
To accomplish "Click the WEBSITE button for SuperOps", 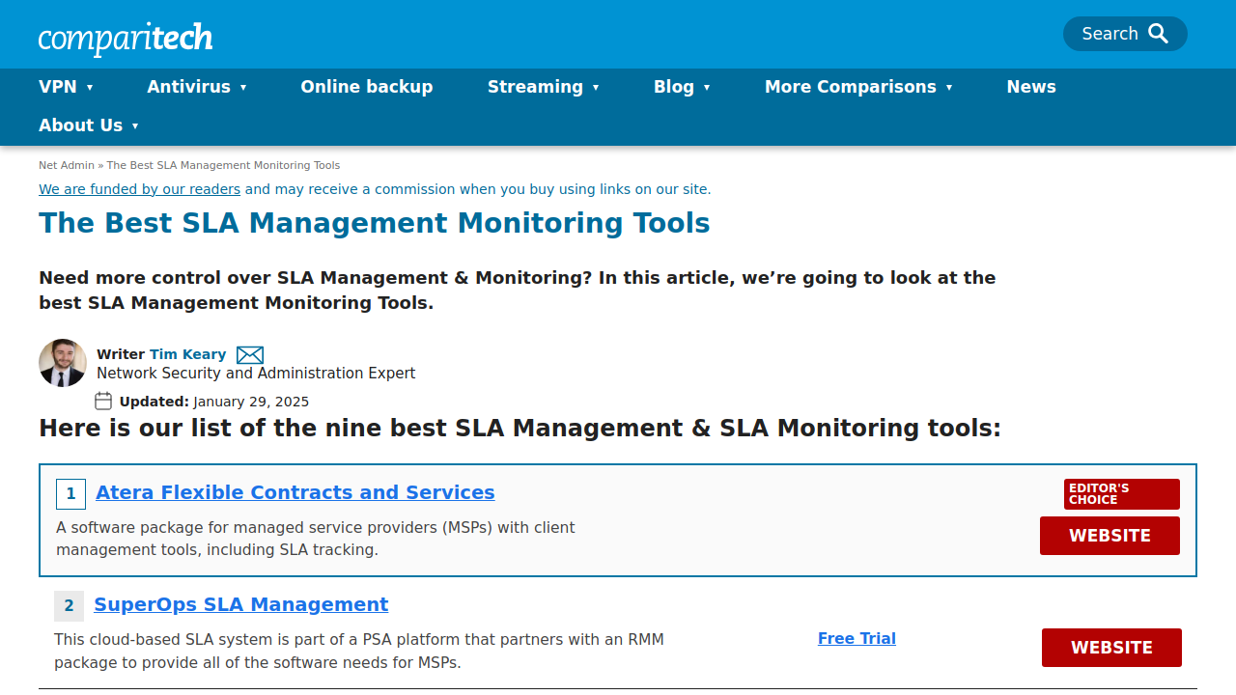I will coord(1111,648).
